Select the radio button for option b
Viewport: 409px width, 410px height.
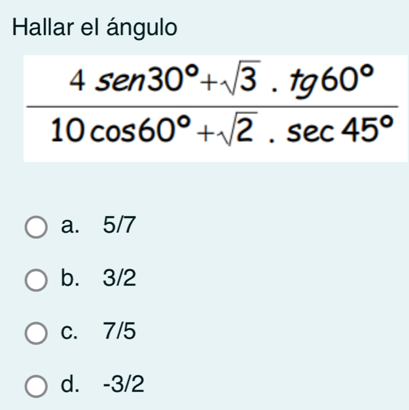pyautogui.click(x=37, y=280)
